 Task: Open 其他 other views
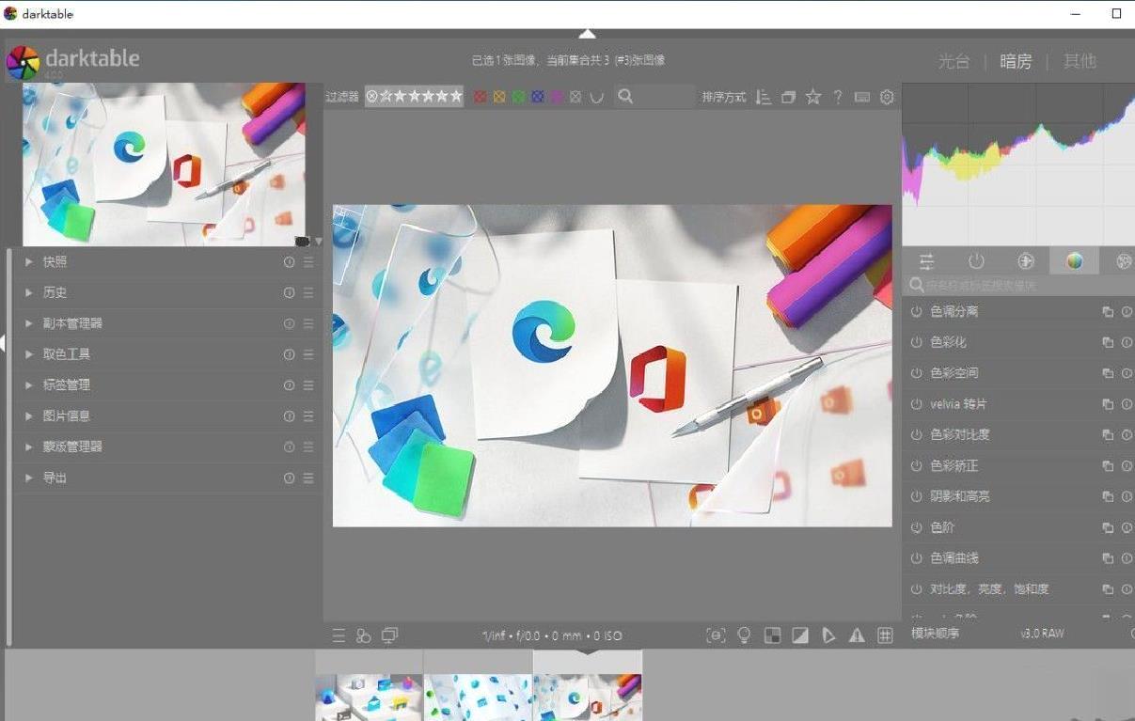coord(1080,61)
